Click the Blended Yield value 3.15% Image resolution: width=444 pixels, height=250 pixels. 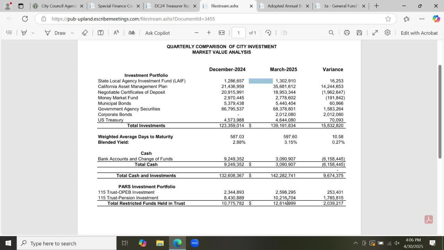290,142
